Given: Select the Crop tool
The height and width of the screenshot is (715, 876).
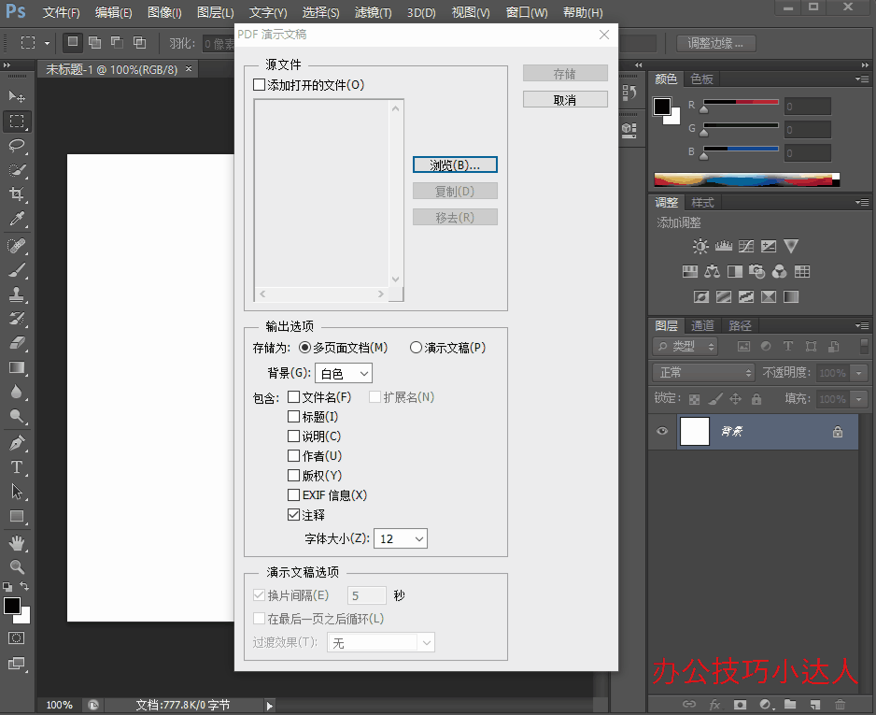Looking at the screenshot, I should pyautogui.click(x=17, y=194).
